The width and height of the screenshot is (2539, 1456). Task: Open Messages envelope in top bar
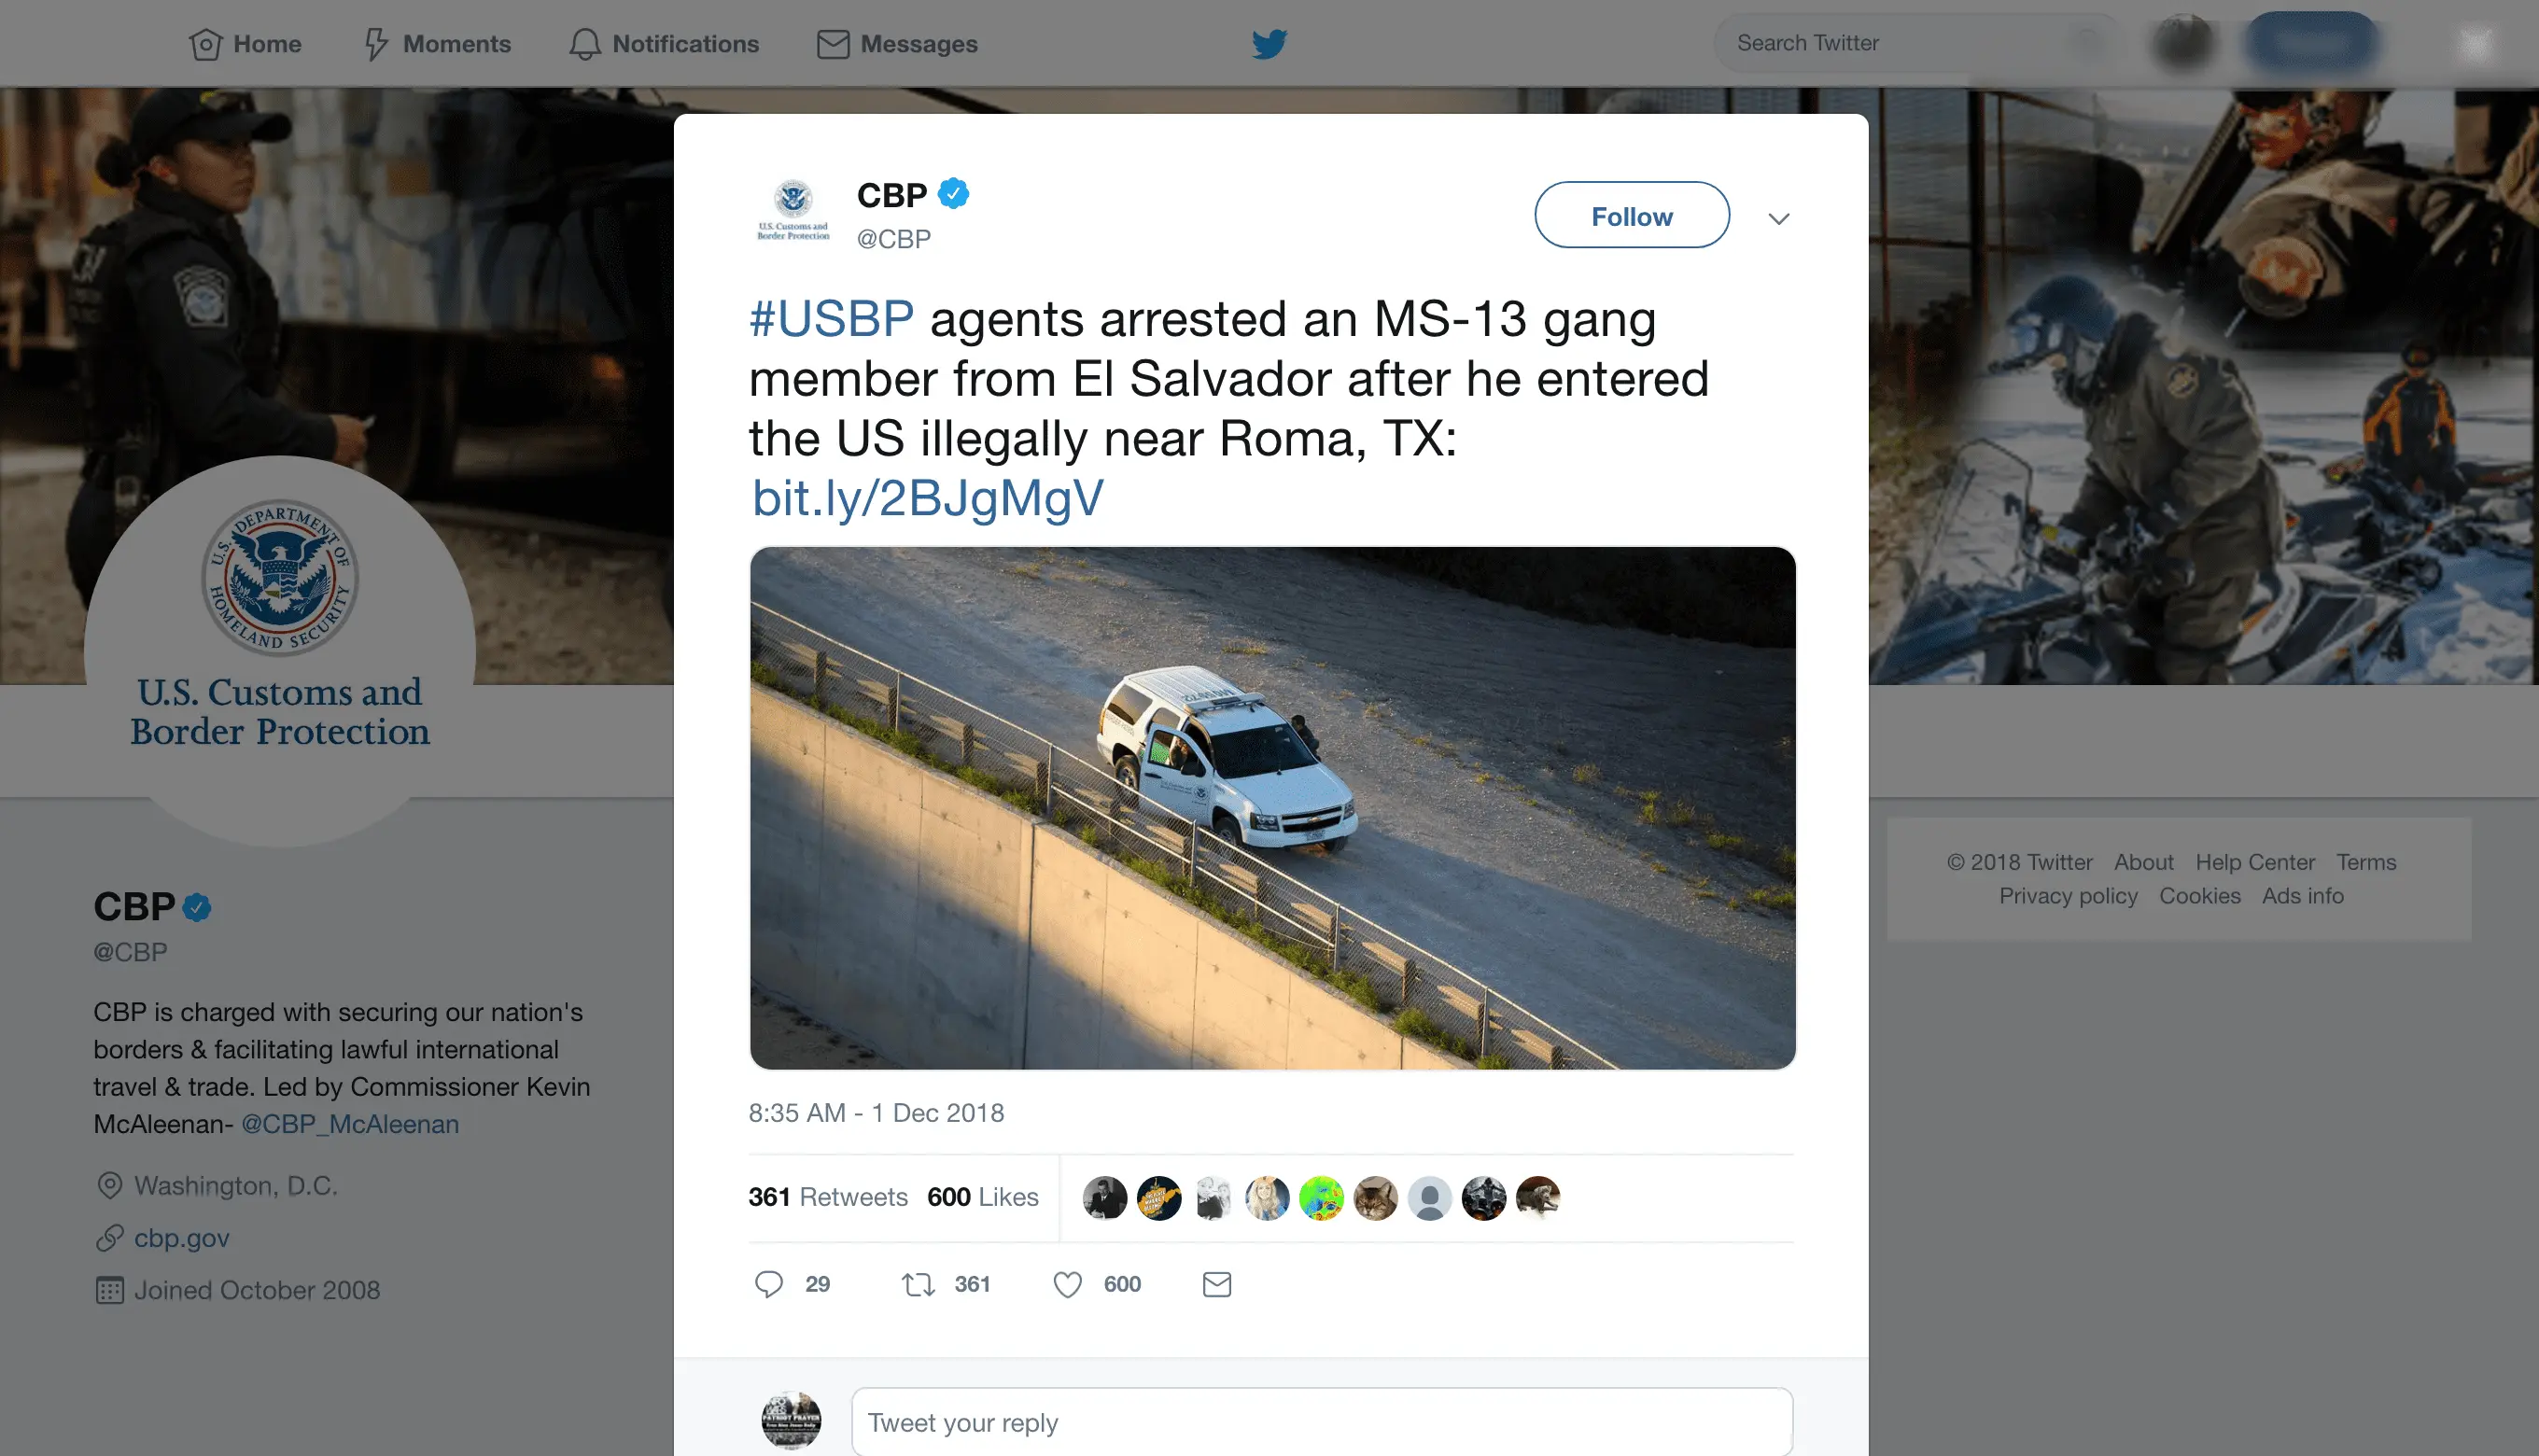click(897, 44)
